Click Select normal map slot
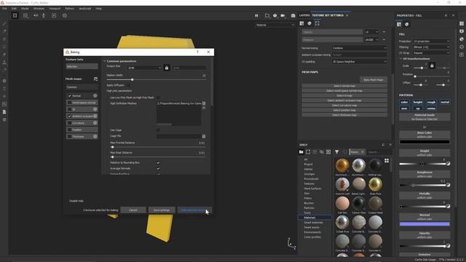Screen dimensions: 466x262 pyautogui.click(x=344, y=86)
